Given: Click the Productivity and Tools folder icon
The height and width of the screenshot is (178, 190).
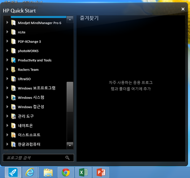Looking at the screenshot, I should click(13, 60).
